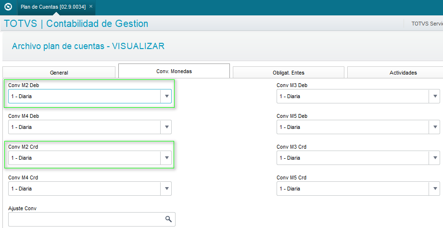Viewport: 443px width, 228px height.
Task: Open the Conv M2 Crd dropdown arrow
Action: 166,158
